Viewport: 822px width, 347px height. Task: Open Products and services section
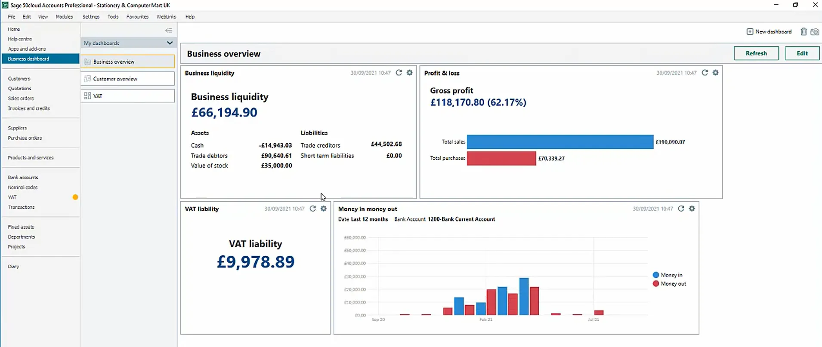coord(31,158)
